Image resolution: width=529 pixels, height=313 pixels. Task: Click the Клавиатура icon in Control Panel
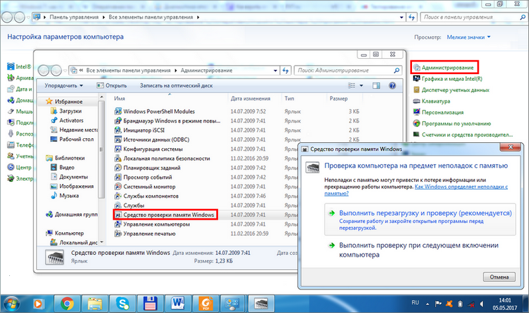[417, 101]
